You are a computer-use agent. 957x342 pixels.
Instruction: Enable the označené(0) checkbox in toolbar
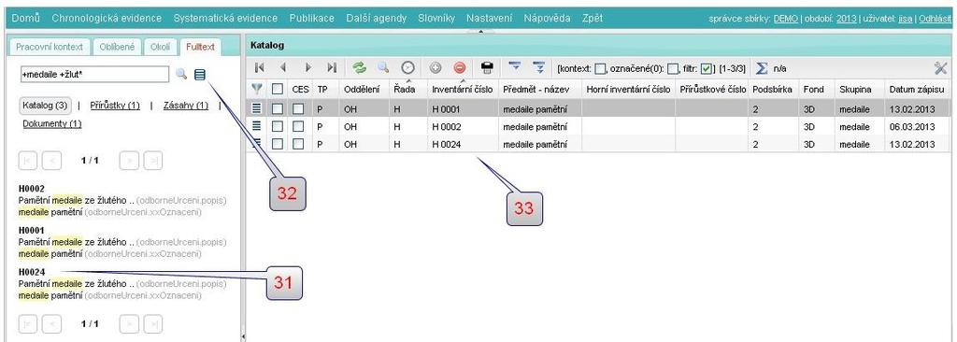point(673,68)
